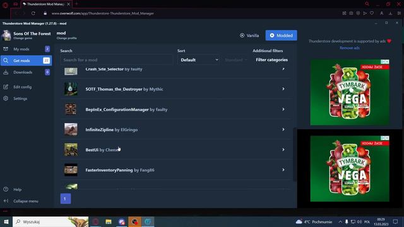Screen dimensions: 404x227
Task: Close the Thunderstore Mod Manager browser tab
Action: click(68, 4)
